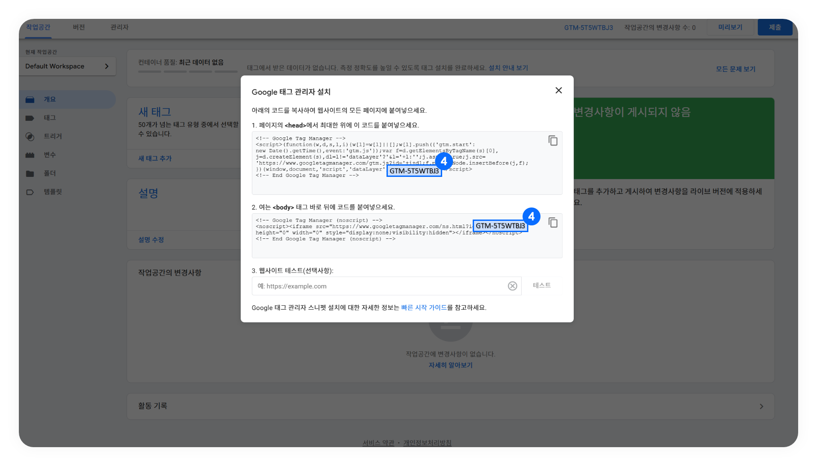The image size is (817, 466).
Task: Copy the body noscript code snippet
Action: [x=553, y=223]
